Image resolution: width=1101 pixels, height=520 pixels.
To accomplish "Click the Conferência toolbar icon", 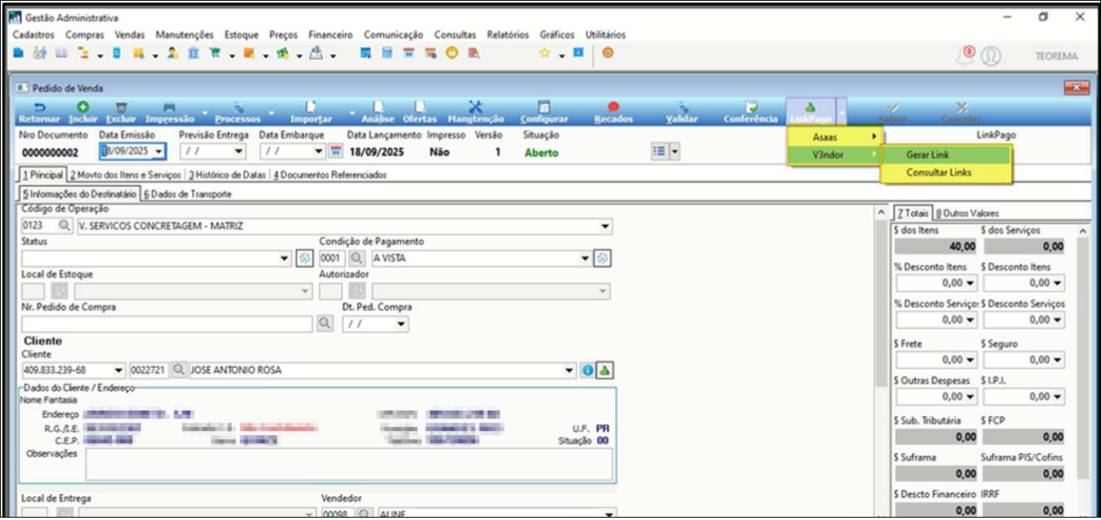I will click(751, 108).
